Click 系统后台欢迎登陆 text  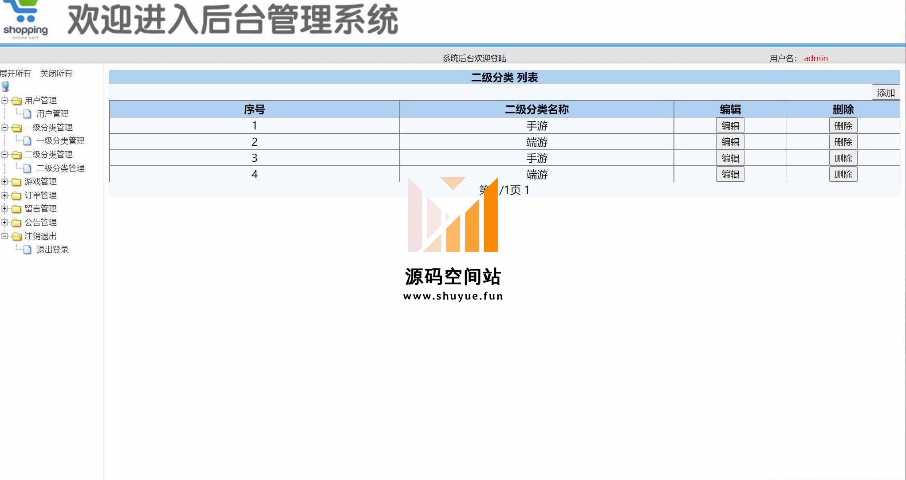(x=474, y=58)
